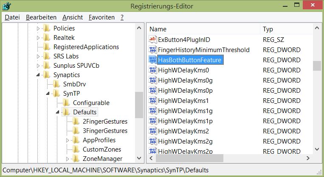
Task: Click the Typ column header
Action: click(287, 29)
